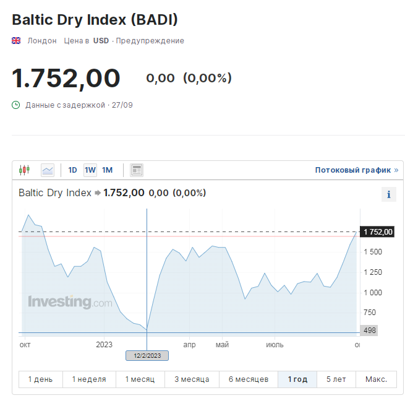
Task: Click the Investing.com watermark logo
Action: click(70, 303)
